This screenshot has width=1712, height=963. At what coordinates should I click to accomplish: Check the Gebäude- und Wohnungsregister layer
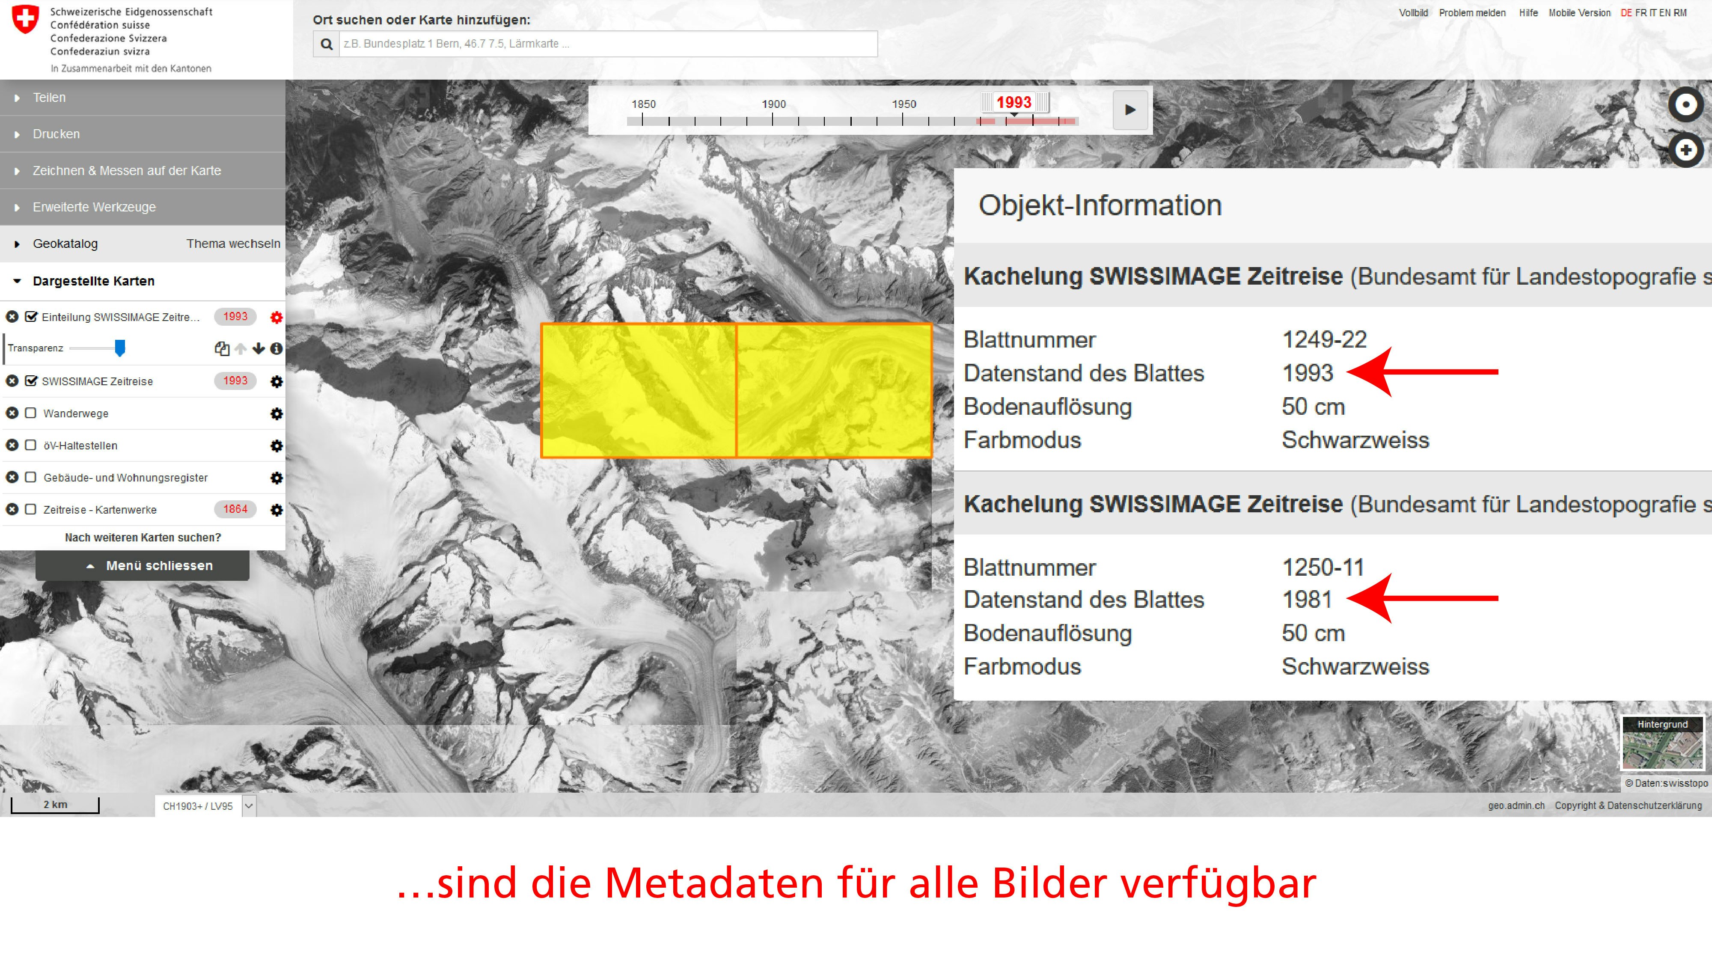tap(30, 477)
